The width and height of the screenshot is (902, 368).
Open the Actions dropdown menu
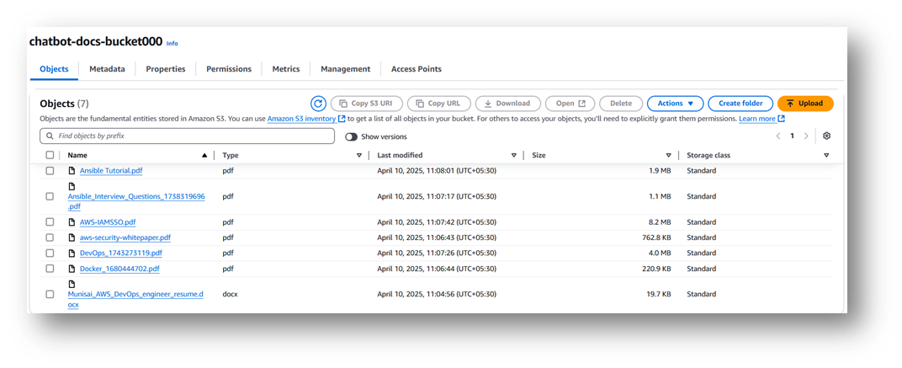(676, 104)
